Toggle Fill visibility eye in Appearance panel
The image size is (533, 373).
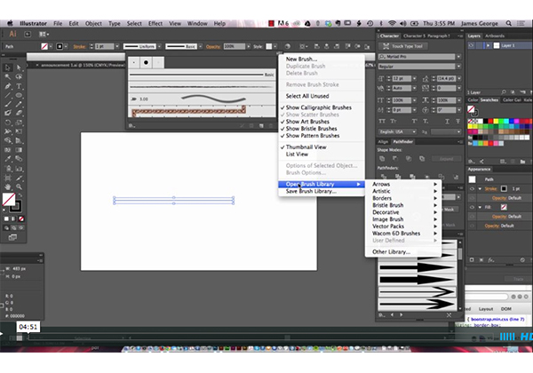point(472,207)
